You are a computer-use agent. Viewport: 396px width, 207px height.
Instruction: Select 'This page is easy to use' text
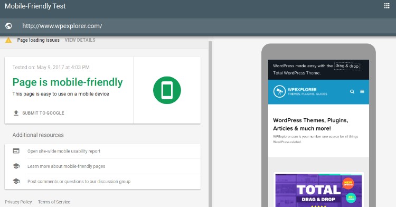pyautogui.click(x=61, y=94)
